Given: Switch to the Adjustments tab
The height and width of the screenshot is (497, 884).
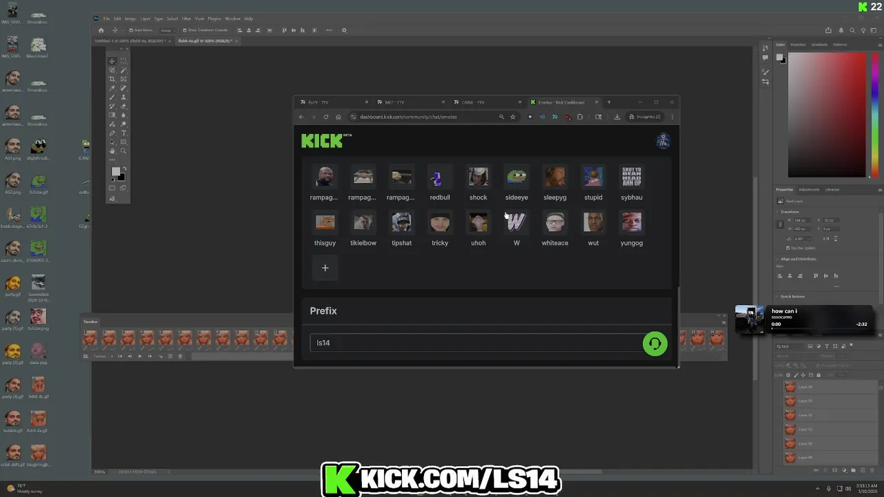Looking at the screenshot, I should [809, 190].
